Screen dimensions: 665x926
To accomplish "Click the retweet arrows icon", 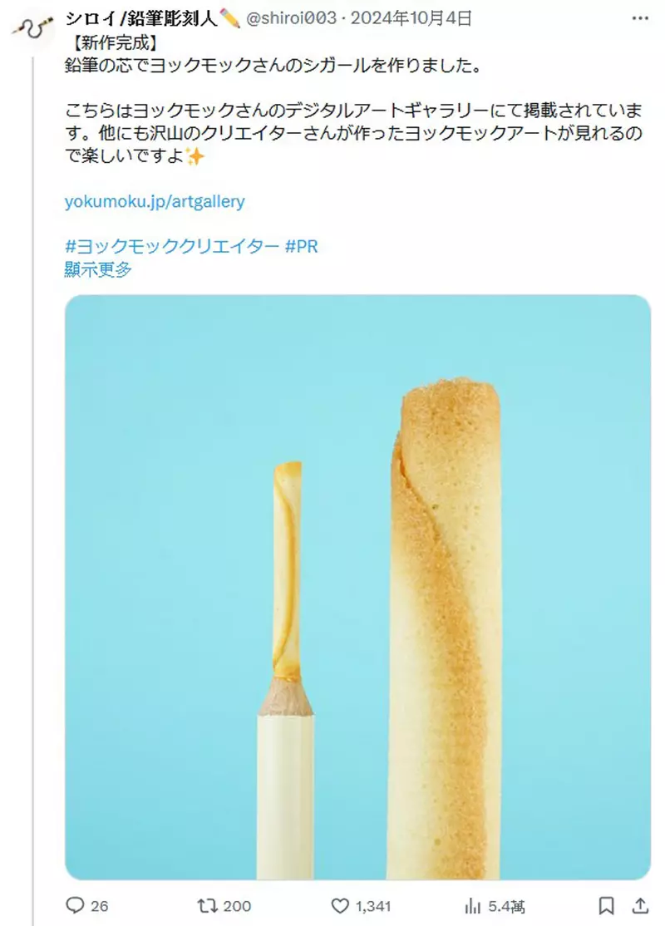I will tap(207, 905).
